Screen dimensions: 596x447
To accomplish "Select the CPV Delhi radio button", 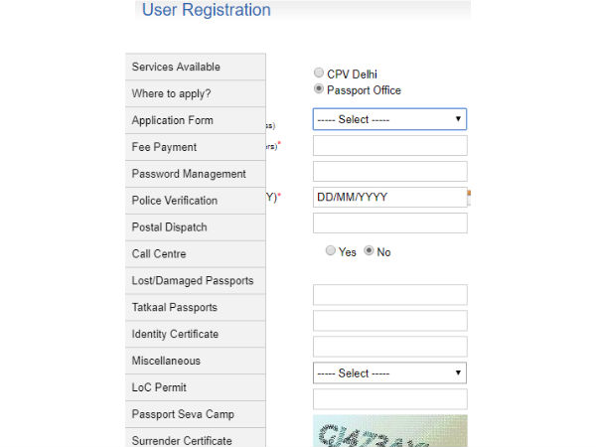I will tap(319, 74).
